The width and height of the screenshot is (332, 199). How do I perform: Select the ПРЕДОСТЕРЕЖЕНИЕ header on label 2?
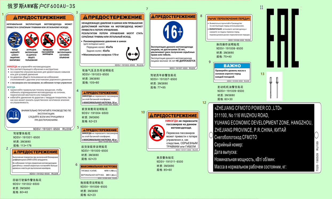35,152
